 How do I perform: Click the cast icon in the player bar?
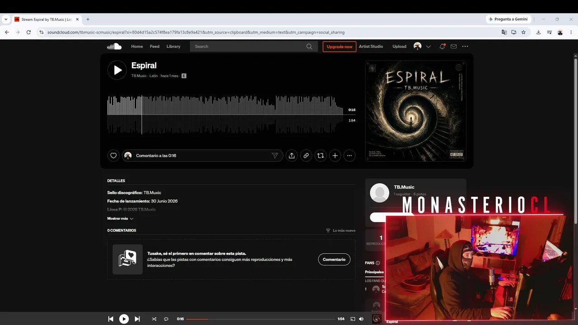(353, 319)
